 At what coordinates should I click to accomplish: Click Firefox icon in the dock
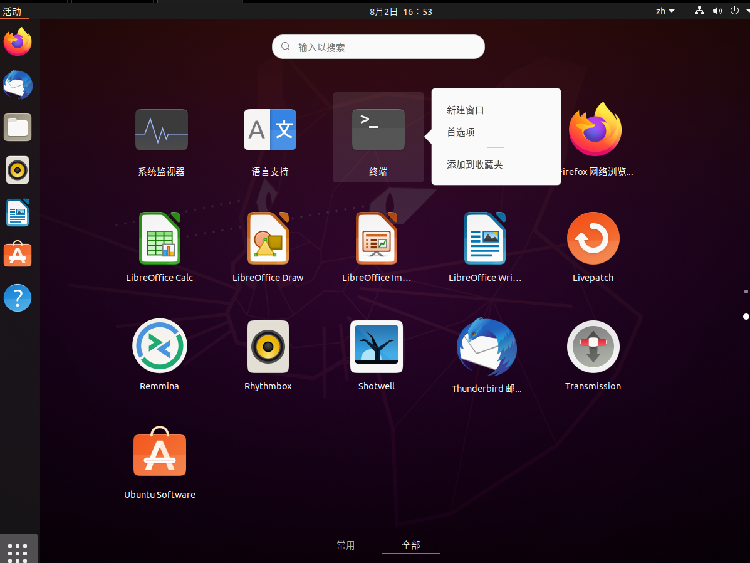pos(18,41)
